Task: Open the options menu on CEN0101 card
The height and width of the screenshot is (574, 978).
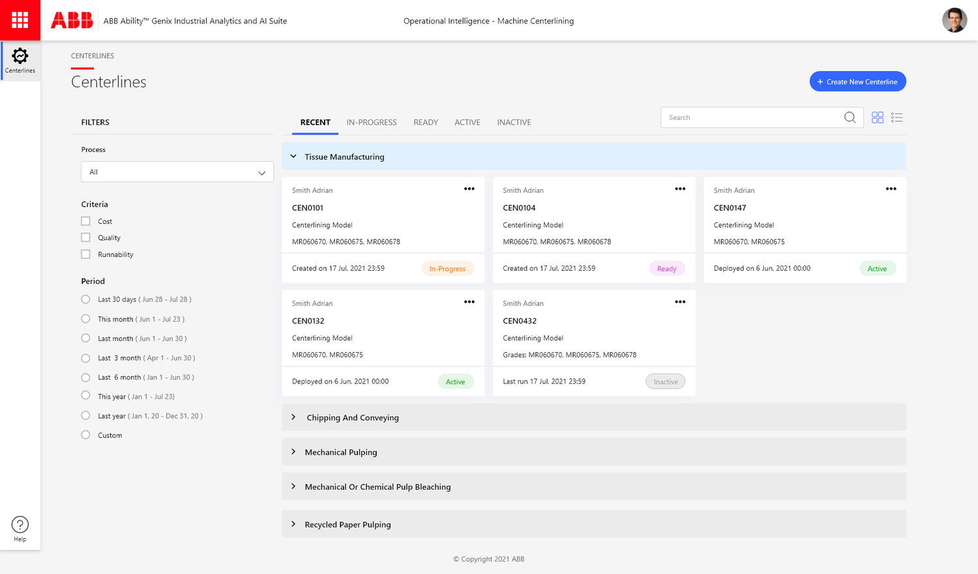Action: coord(469,189)
